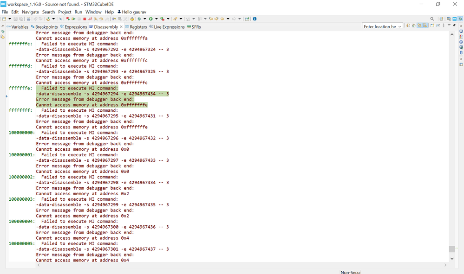Go to last edit location icon

[x=211, y=19]
